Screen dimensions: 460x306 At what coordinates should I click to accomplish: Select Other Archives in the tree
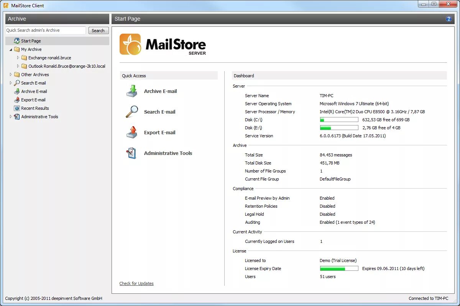point(35,75)
